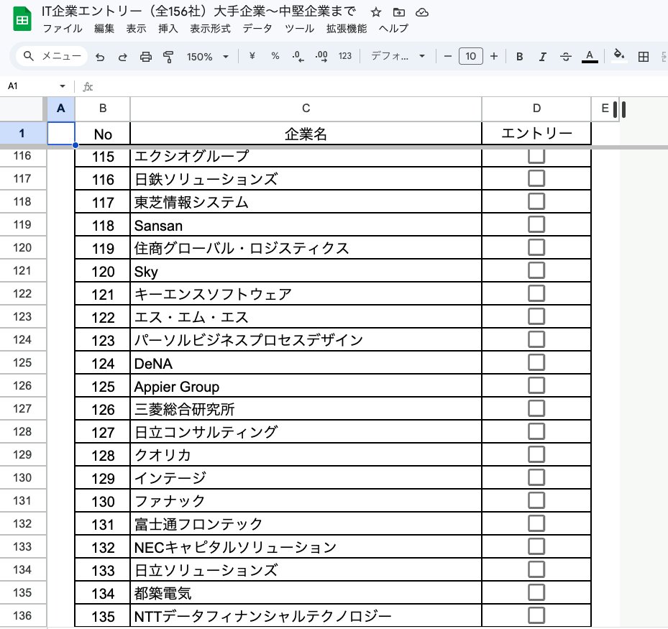Format as yen currency

pos(252,56)
